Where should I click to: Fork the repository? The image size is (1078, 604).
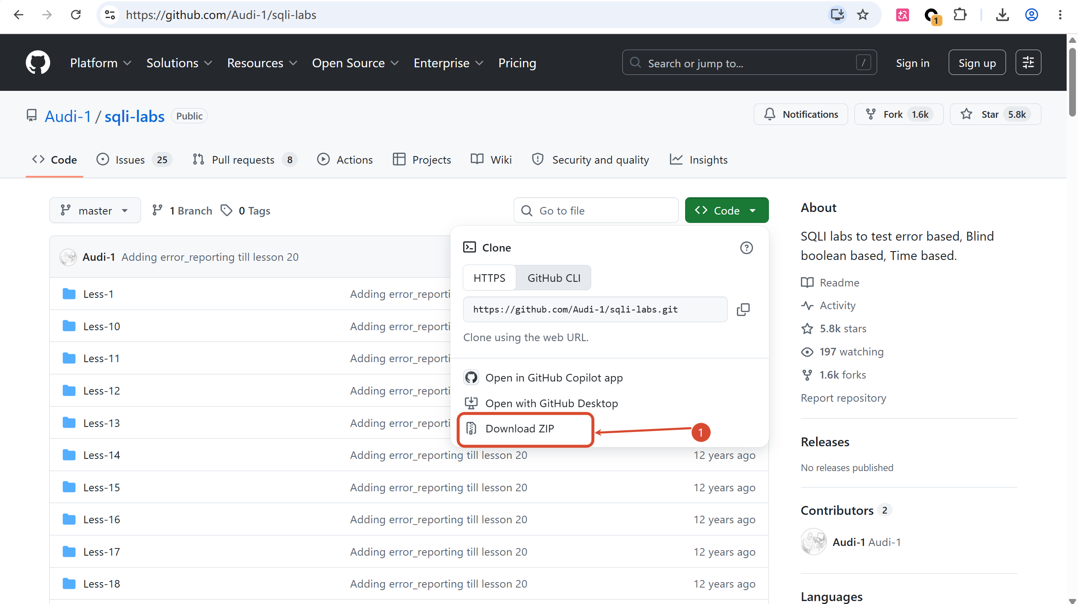click(x=899, y=114)
